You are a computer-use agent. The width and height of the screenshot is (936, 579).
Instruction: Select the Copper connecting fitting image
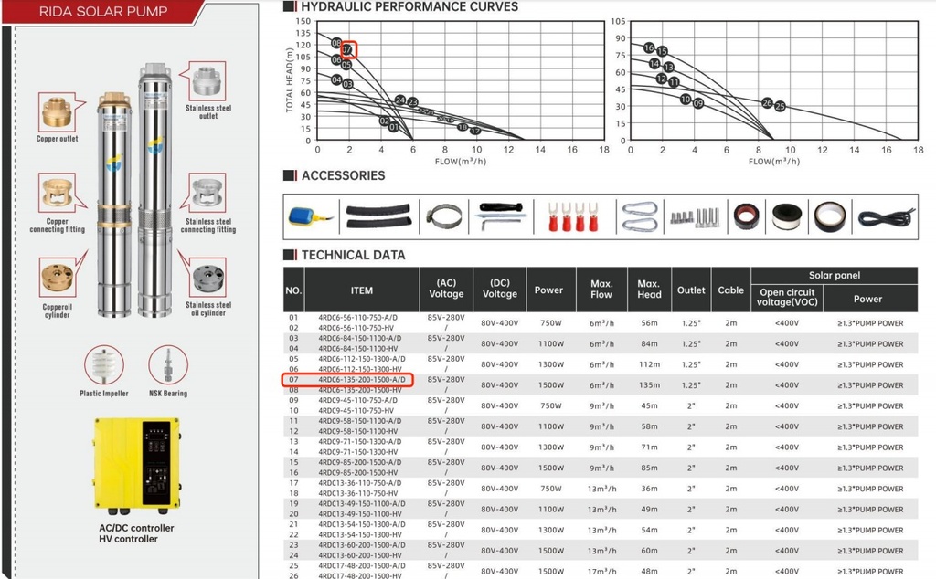pos(58,193)
